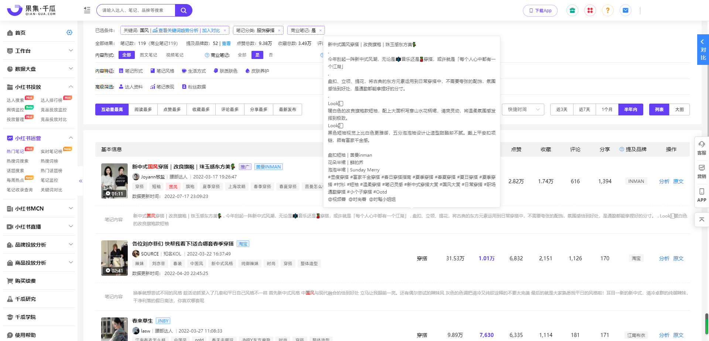The height and width of the screenshot is (341, 709).
Task: Open the 肤质肤色 content feature filter
Action: [x=225, y=71]
